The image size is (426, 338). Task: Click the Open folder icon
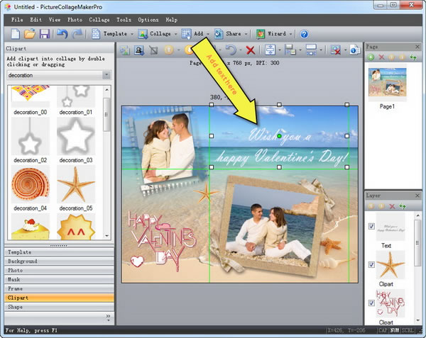tap(30, 33)
